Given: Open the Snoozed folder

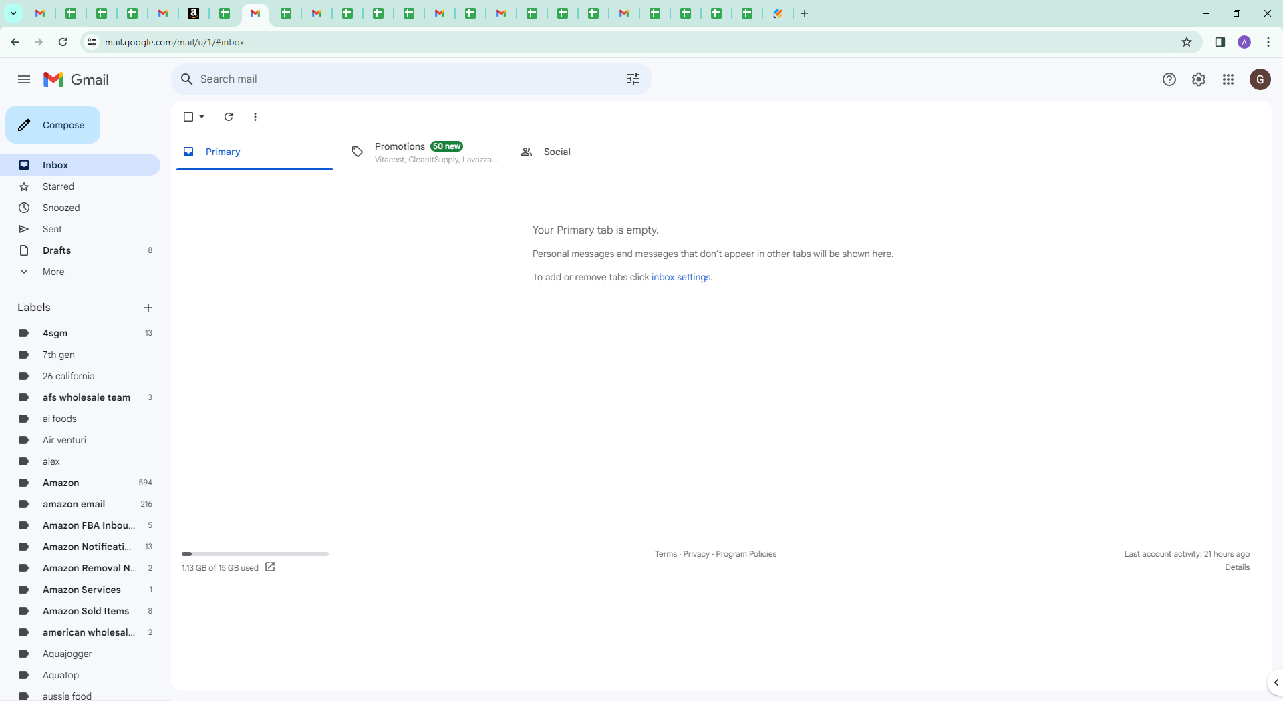Looking at the screenshot, I should coord(80,208).
